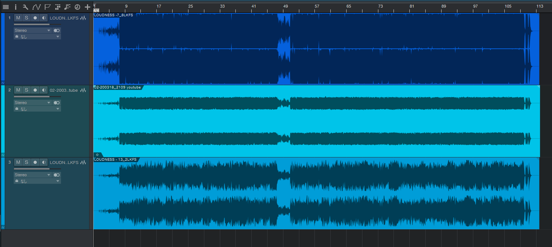
Task: Select track number 3 header
Action: (9, 162)
